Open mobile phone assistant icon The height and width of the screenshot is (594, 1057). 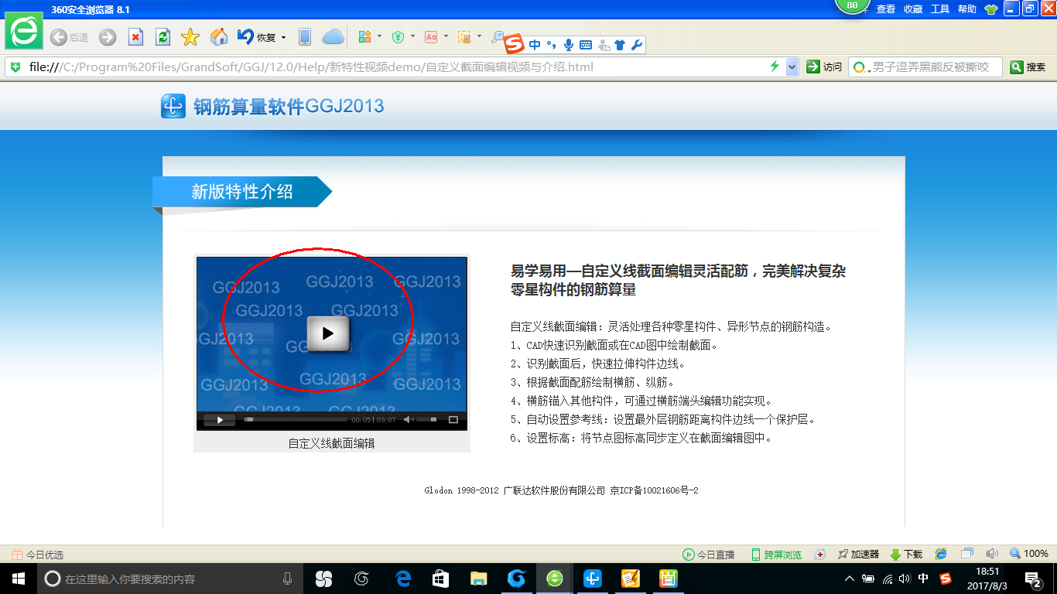305,37
